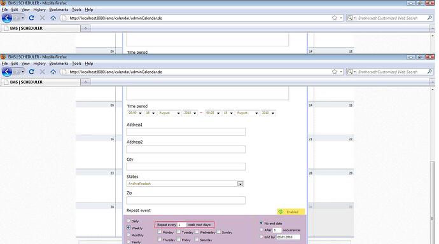
Task: Expand the States AndhraPradesh dropdown
Action: pyautogui.click(x=240, y=184)
